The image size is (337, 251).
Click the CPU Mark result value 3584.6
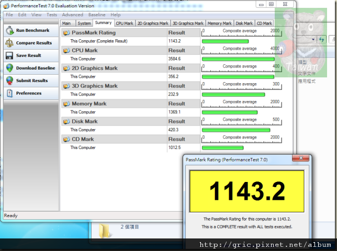174,59
